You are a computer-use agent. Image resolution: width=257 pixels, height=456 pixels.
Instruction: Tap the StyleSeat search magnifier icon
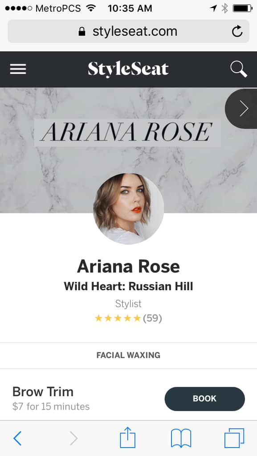coord(239,69)
